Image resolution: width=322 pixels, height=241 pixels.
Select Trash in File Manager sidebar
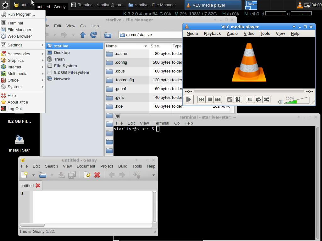coord(74,59)
